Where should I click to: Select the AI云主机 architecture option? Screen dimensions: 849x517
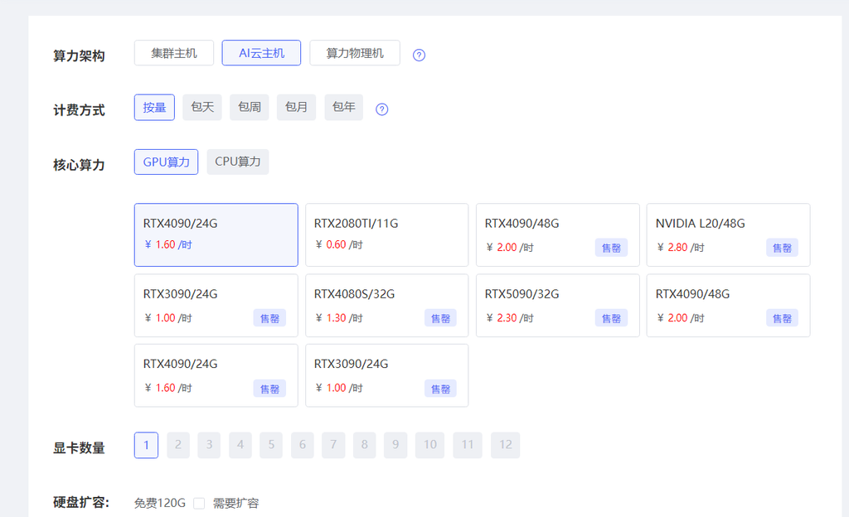coord(261,53)
